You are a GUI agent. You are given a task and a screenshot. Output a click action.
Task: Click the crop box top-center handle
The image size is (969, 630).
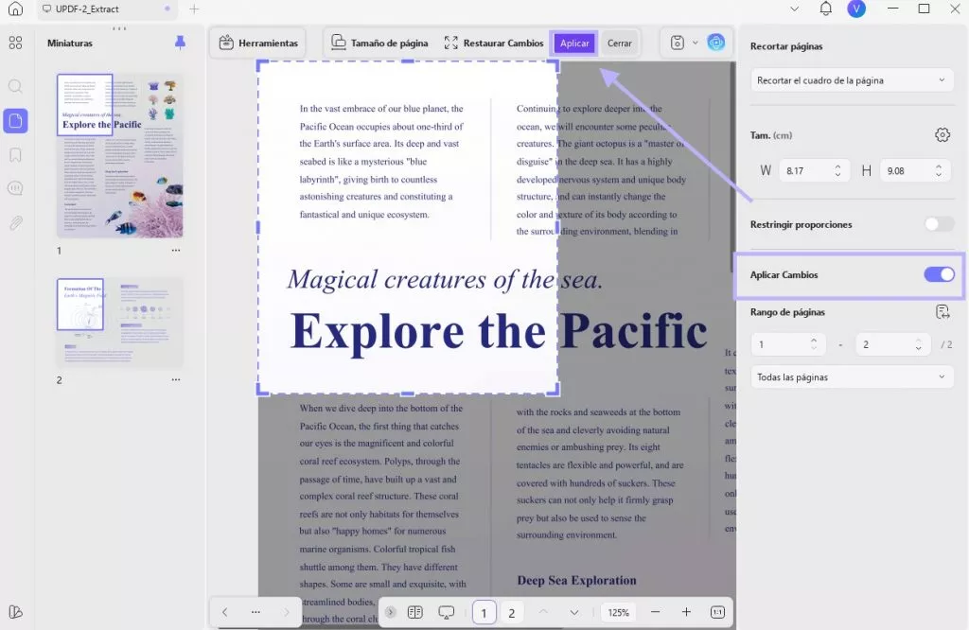(408, 61)
